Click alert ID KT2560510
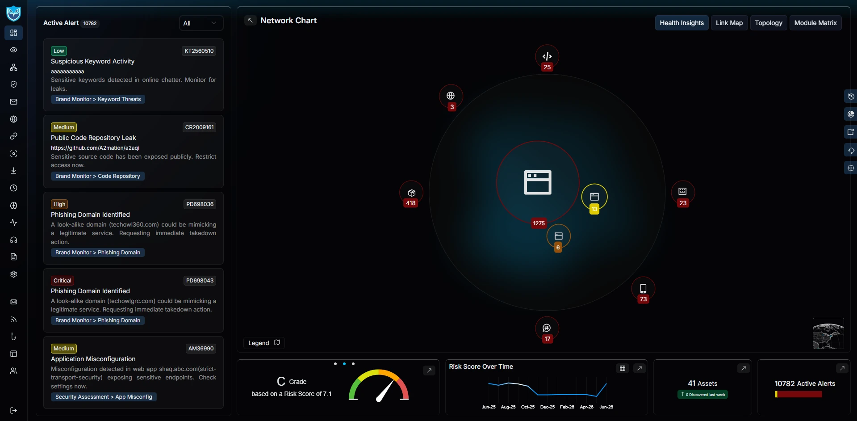 click(199, 51)
